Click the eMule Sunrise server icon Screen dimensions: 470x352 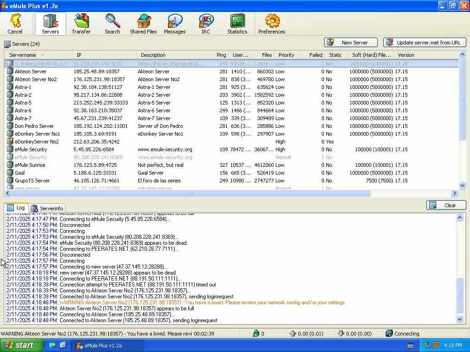point(10,165)
